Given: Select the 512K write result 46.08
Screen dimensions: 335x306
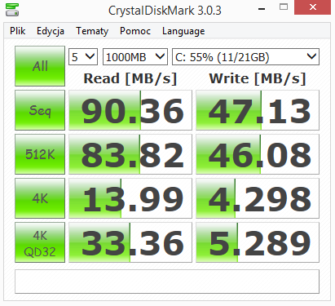Looking at the screenshot, I should click(258, 154).
